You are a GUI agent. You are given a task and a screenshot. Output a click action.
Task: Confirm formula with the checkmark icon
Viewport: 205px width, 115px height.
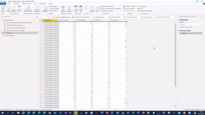pyautogui.click(x=45, y=17)
